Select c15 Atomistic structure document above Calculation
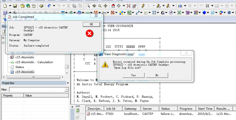 [25, 57]
